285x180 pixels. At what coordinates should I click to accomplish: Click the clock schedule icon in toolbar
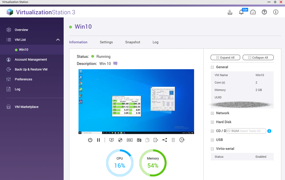pos(182,140)
